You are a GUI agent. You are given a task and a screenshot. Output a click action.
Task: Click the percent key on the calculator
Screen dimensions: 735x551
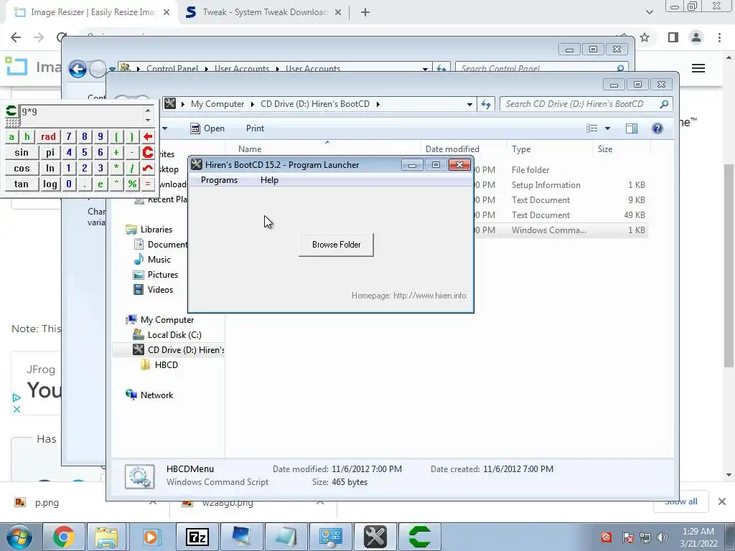[x=132, y=184]
